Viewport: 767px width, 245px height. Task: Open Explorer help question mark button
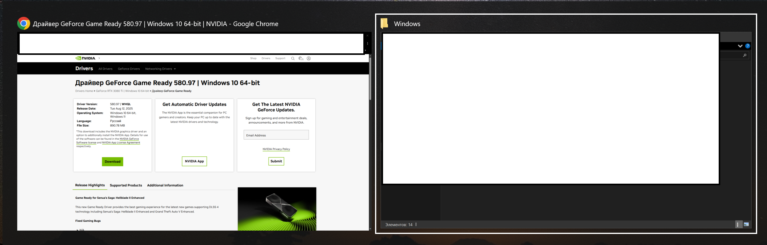[748, 46]
